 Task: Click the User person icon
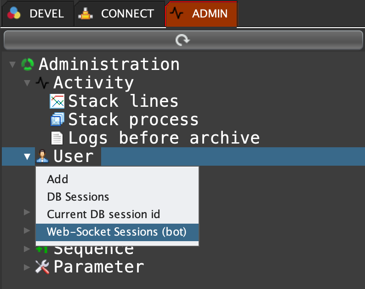(x=42, y=156)
